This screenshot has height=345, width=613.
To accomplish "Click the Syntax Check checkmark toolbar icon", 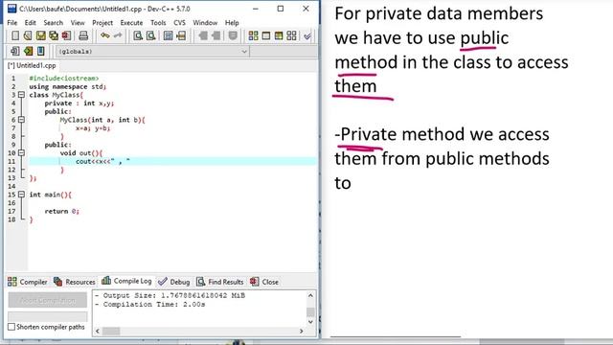I will (x=307, y=36).
